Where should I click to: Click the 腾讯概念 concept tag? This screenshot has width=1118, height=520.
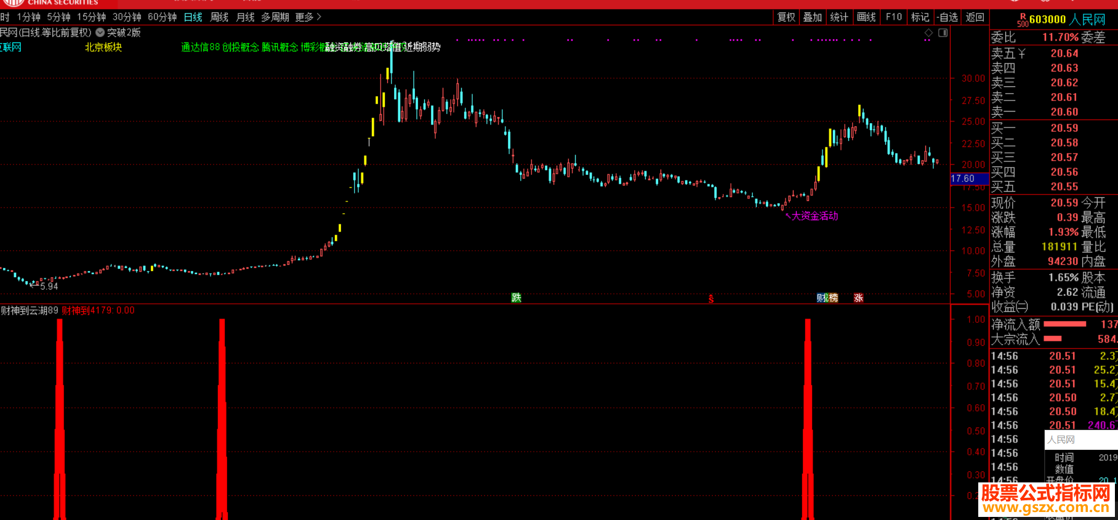(x=280, y=47)
